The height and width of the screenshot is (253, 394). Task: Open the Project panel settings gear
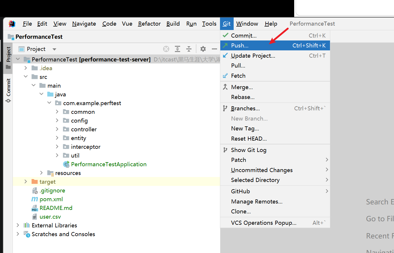tap(203, 49)
